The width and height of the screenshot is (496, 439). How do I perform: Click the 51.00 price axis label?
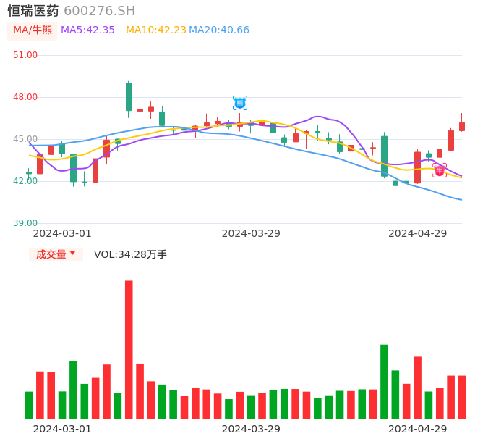coord(25,55)
